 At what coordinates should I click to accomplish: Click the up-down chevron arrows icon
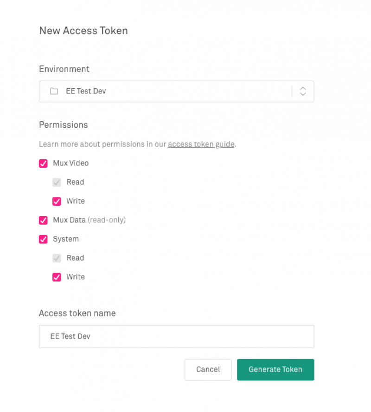coord(303,91)
